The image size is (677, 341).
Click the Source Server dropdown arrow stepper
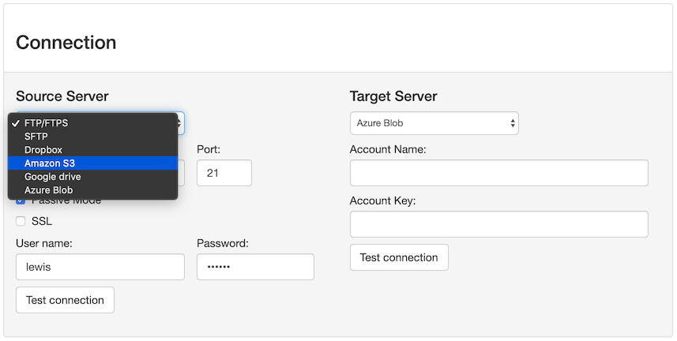(x=181, y=123)
